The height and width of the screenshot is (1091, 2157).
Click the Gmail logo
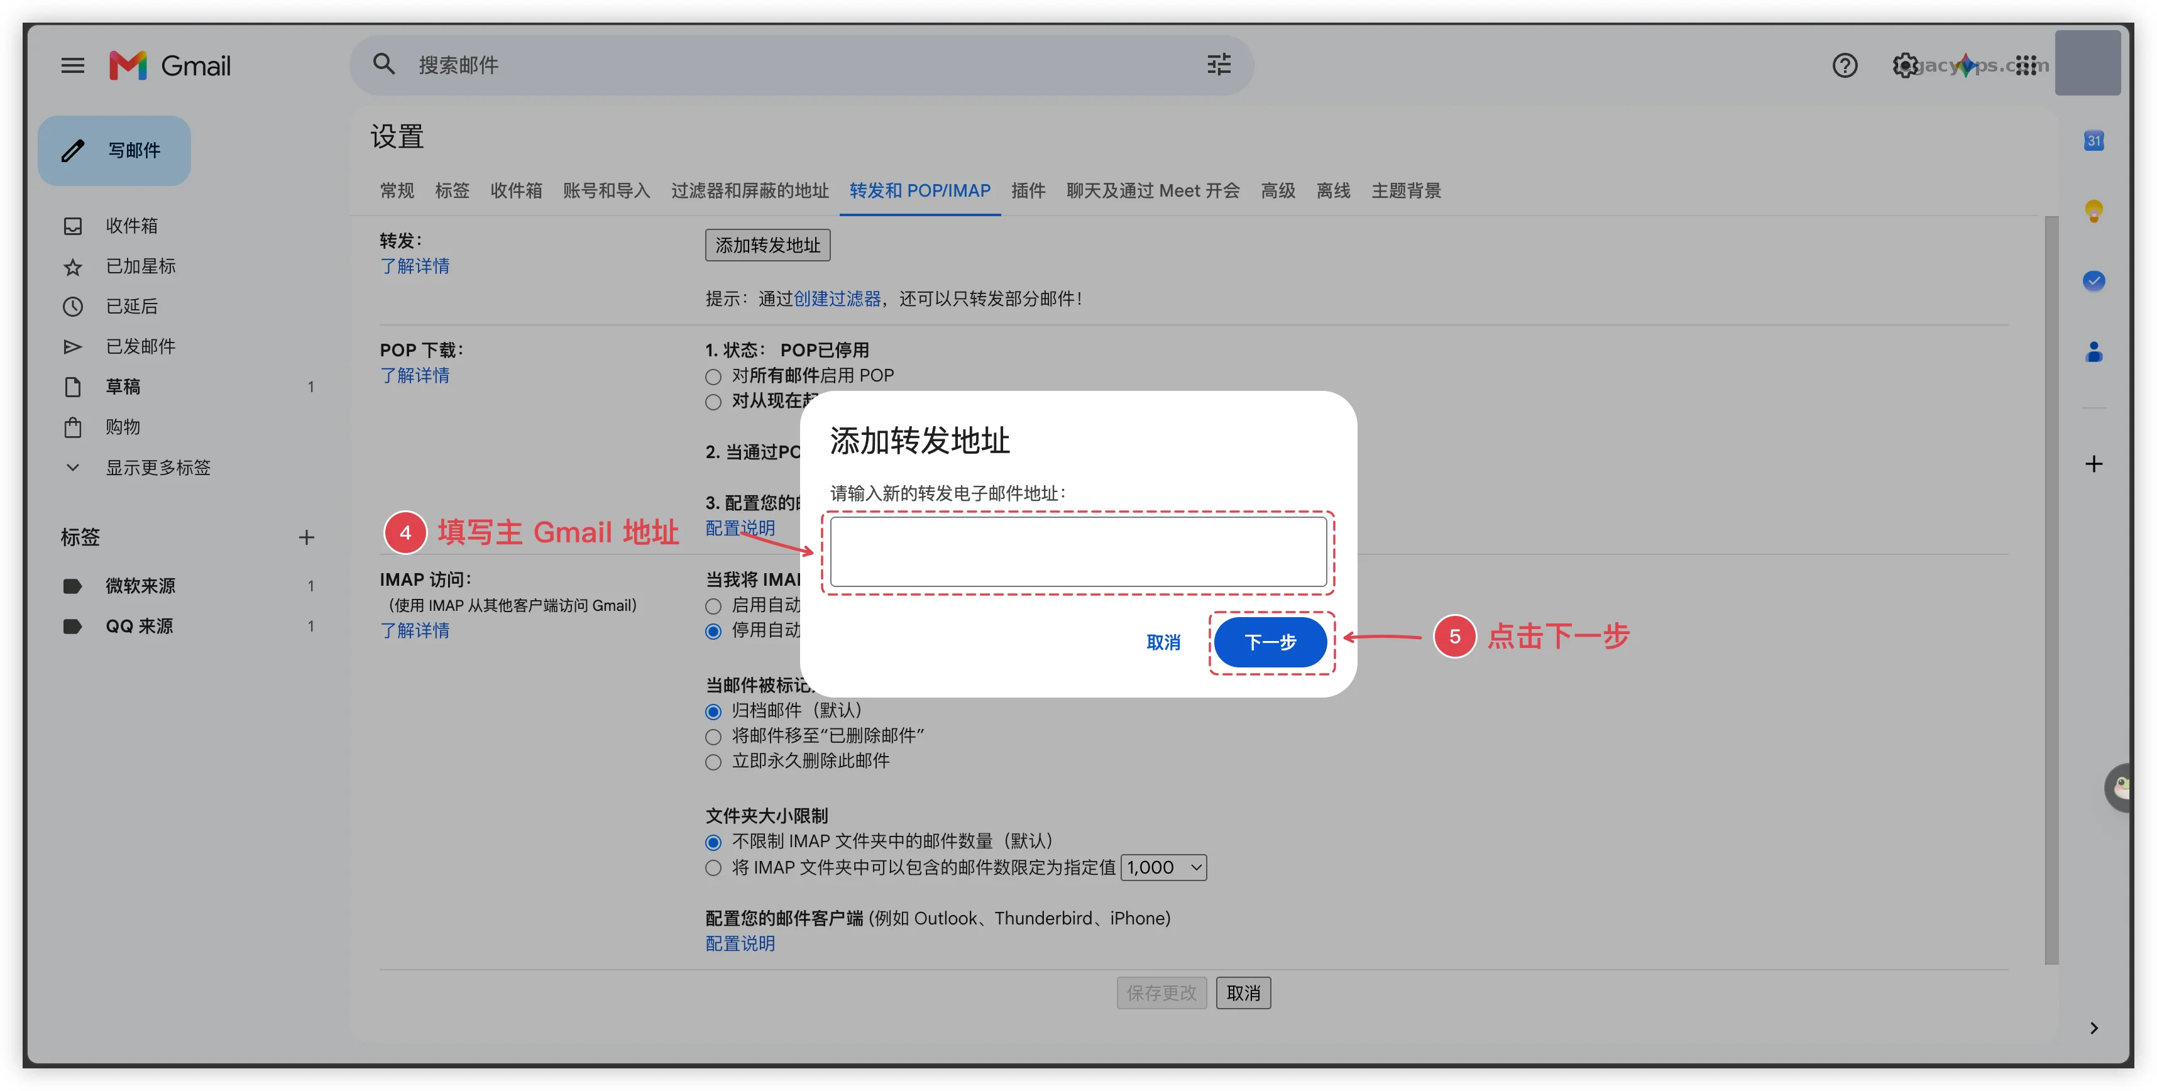[170, 65]
